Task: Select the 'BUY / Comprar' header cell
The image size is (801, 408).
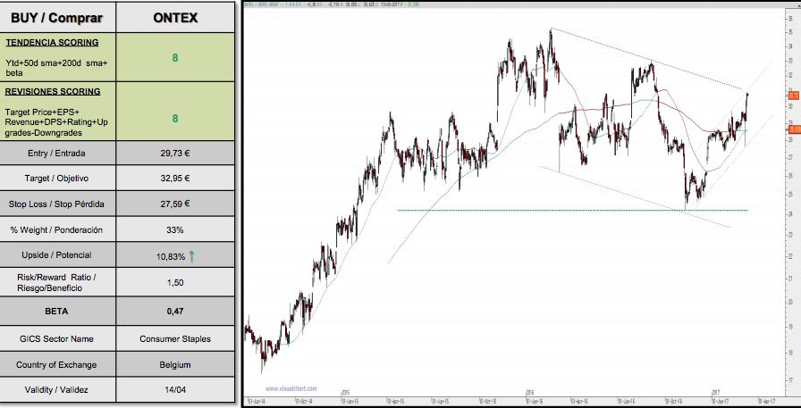Action: 57,17
